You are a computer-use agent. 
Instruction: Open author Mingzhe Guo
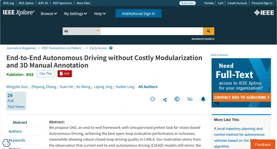coord(17,87)
